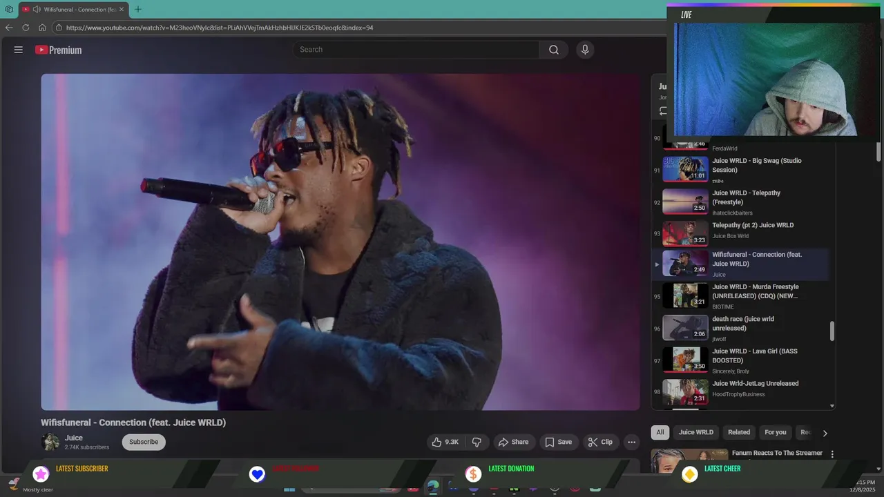Open Juice channel avatar
884x497 pixels.
(50, 442)
